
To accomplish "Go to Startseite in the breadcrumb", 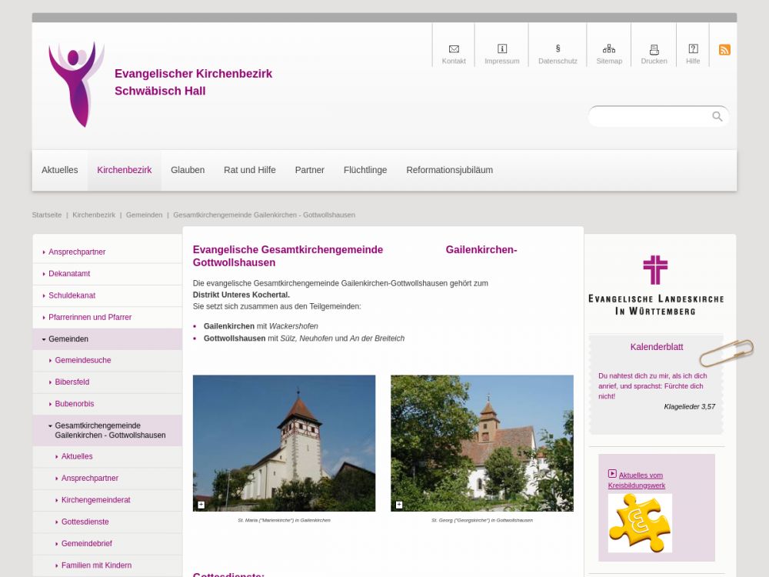I will point(47,215).
